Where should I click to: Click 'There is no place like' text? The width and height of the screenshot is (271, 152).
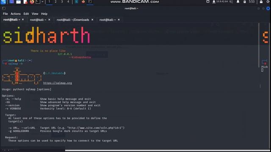tap(48, 51)
